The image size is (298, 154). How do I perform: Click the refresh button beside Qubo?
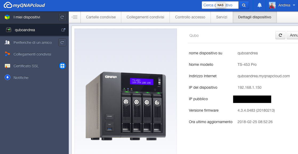tap(280, 35)
